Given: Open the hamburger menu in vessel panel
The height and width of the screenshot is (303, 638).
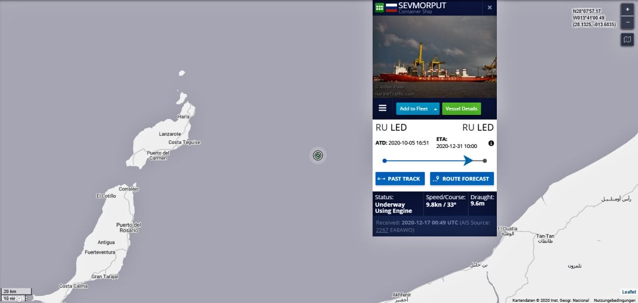Looking at the screenshot, I should 382,108.
